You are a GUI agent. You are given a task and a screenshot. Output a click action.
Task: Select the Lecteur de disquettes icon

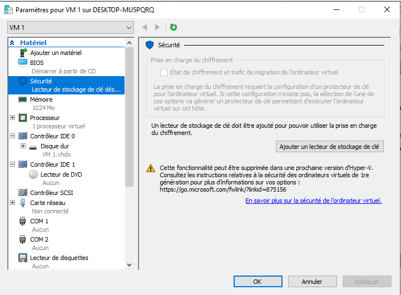(x=23, y=258)
